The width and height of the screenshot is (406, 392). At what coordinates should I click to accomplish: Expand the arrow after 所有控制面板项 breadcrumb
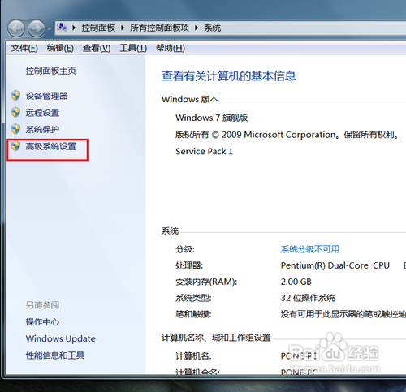197,28
